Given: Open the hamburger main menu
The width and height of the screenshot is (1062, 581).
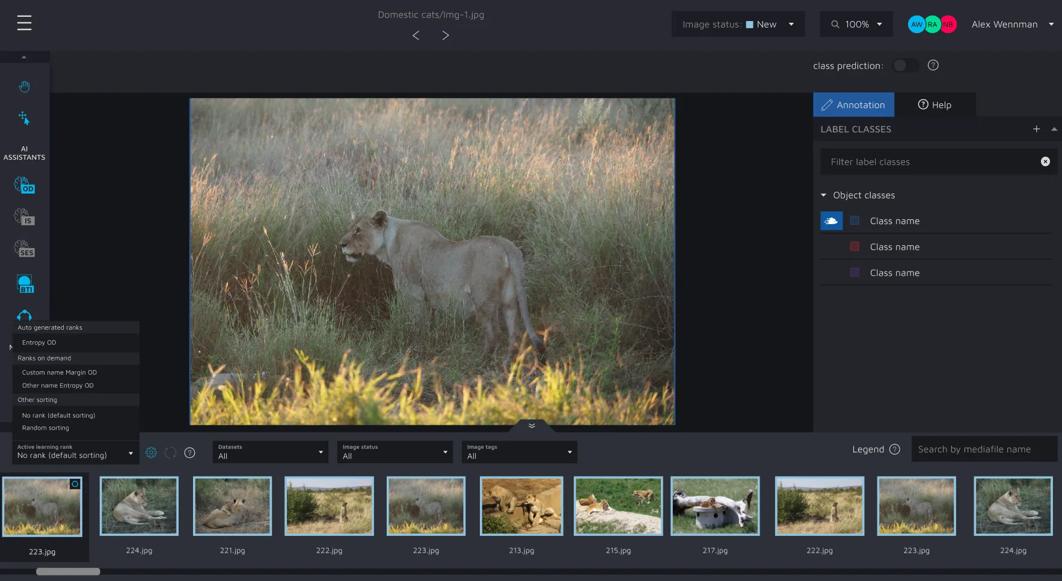Looking at the screenshot, I should (x=24, y=23).
